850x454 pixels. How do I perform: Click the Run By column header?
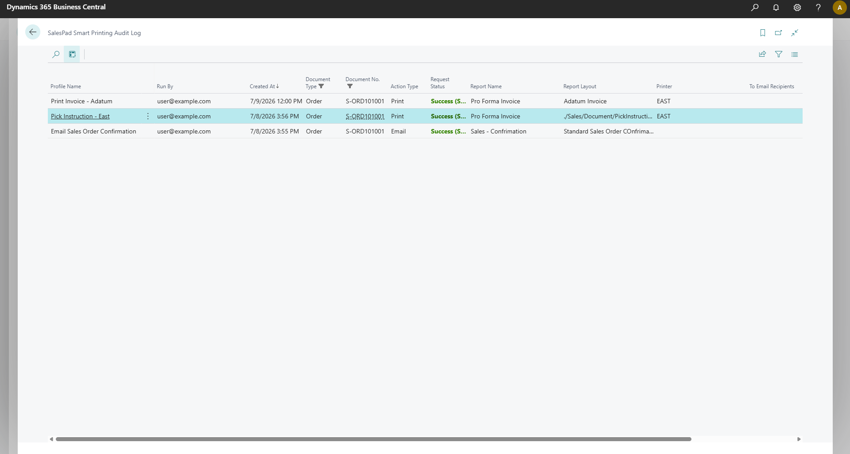(x=165, y=86)
